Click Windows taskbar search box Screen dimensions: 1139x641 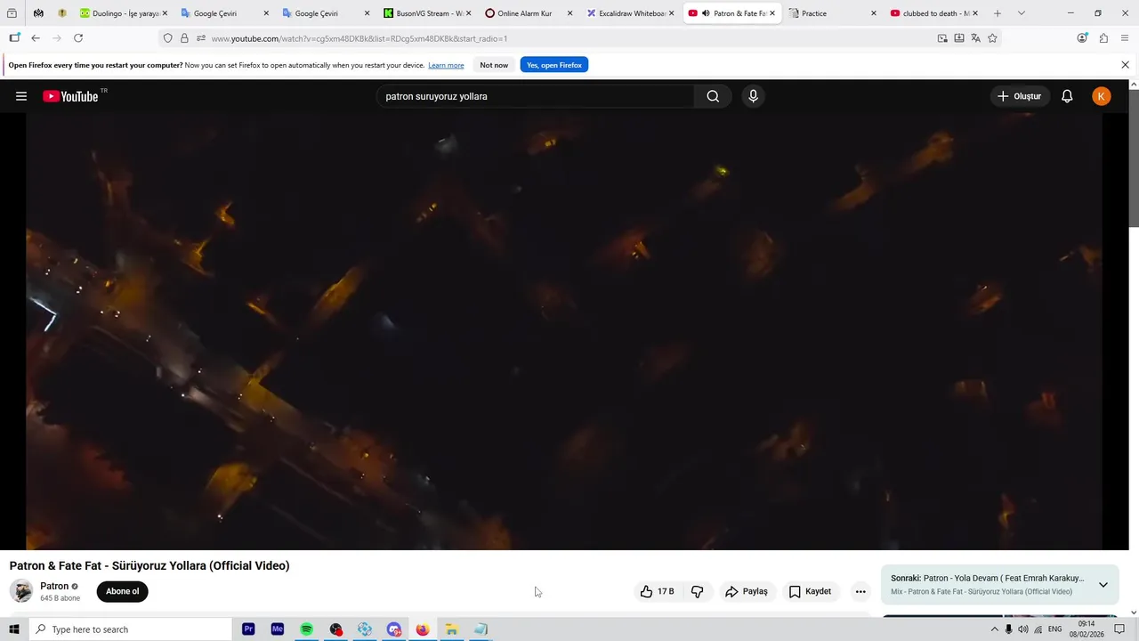[130, 629]
